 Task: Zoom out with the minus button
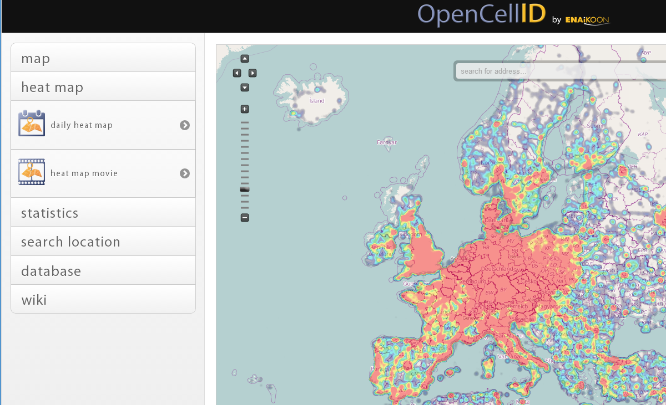(x=245, y=218)
